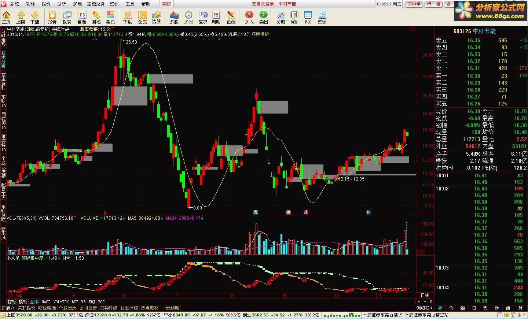This screenshot has width=528, height=319.
Task: Click the 行情 market button
Action: (434, 4)
